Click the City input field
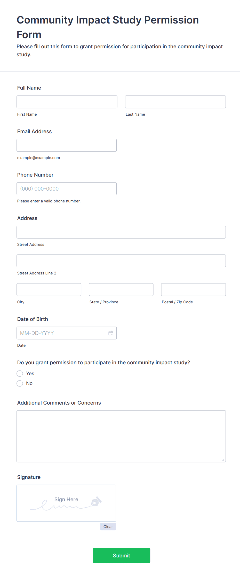Image resolution: width=240 pixels, height=576 pixels. click(49, 289)
